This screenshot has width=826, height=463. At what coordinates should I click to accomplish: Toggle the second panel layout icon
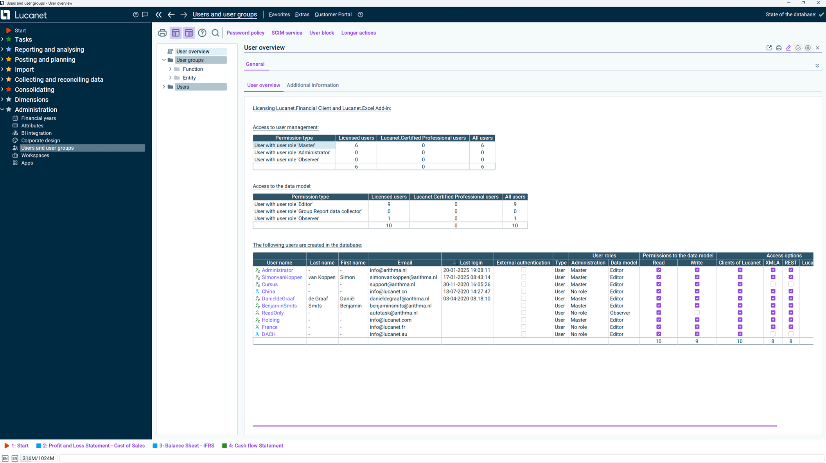(189, 33)
